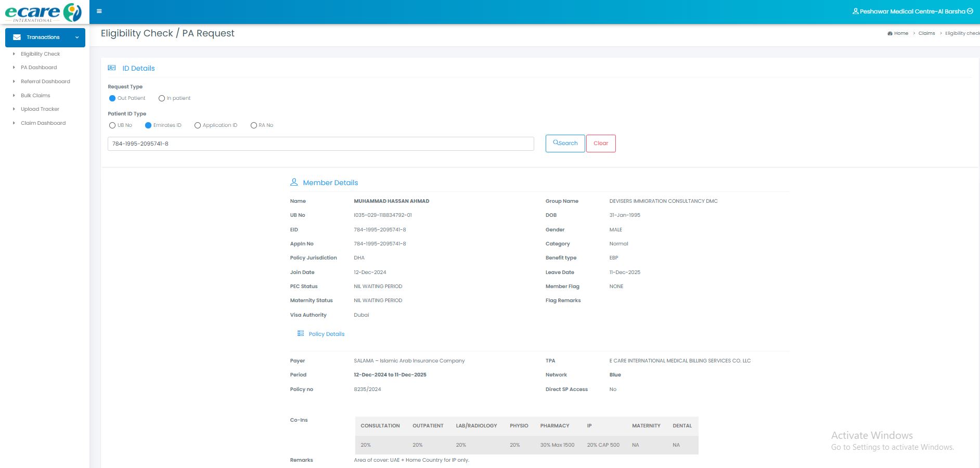
Task: Go to Claim Dashboard in sidebar
Action: coord(43,123)
